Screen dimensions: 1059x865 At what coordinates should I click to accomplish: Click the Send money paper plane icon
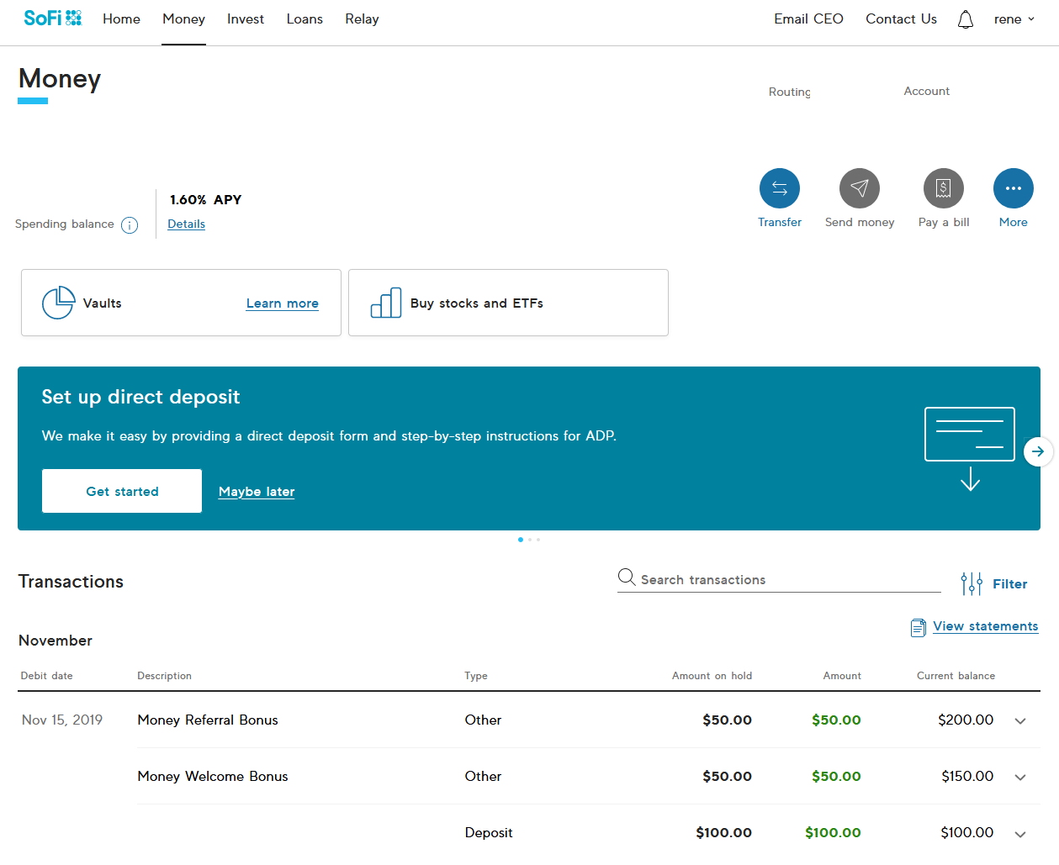859,188
